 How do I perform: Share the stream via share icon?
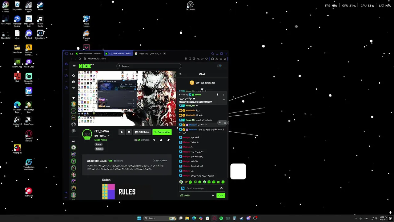tap(154, 140)
